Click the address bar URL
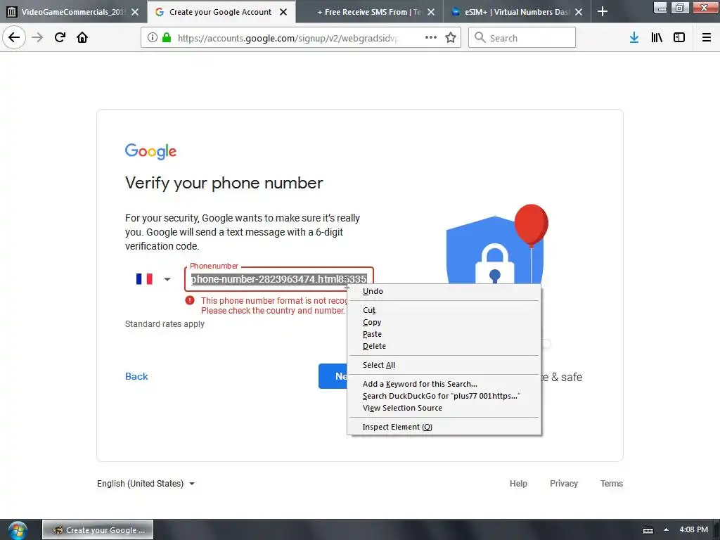This screenshot has width=720, height=540. tap(288, 38)
